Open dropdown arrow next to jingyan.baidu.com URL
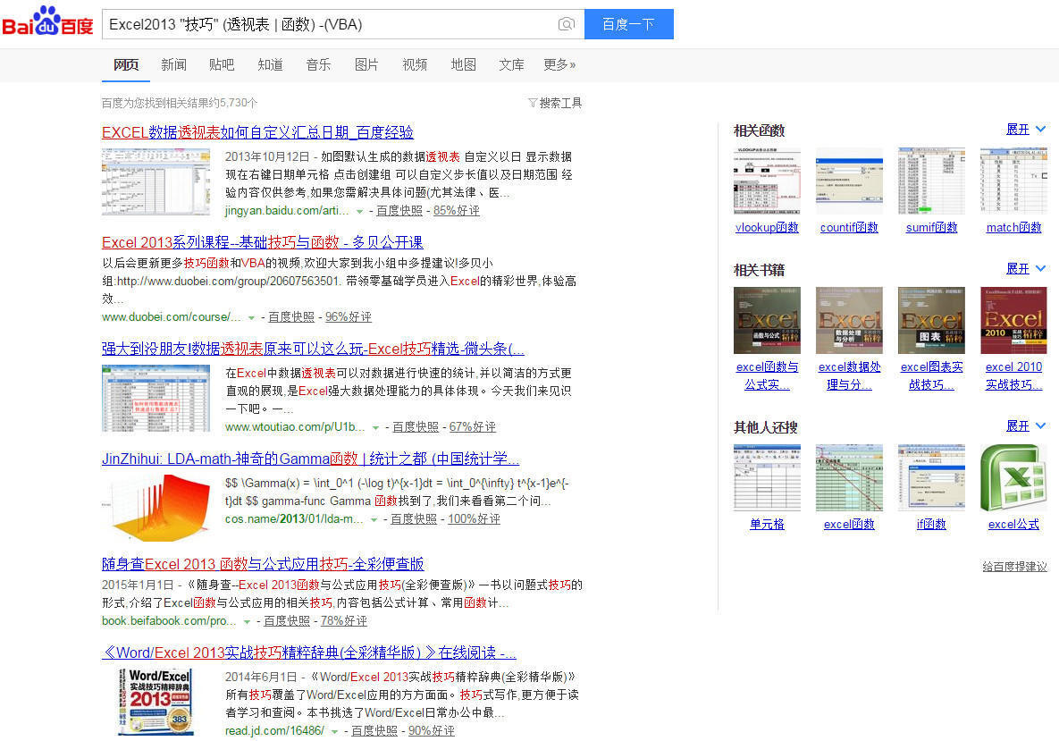This screenshot has height=741, width=1059. tap(360, 212)
